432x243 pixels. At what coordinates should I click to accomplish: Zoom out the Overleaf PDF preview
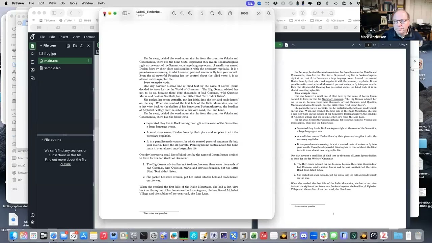383,45
